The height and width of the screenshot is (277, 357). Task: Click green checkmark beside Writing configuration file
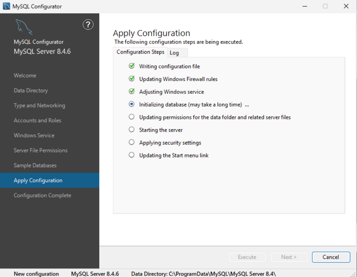pos(132,66)
